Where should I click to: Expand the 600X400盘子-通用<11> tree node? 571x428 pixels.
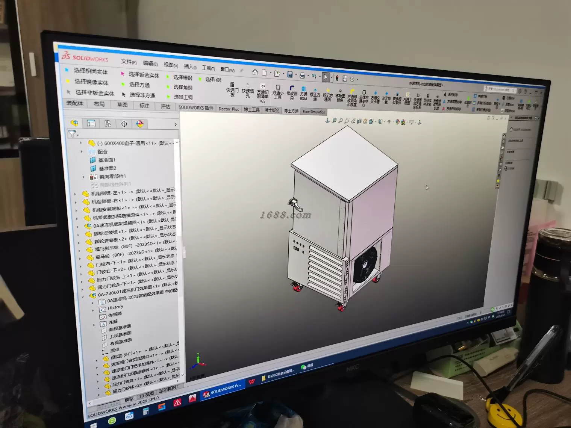[81, 143]
